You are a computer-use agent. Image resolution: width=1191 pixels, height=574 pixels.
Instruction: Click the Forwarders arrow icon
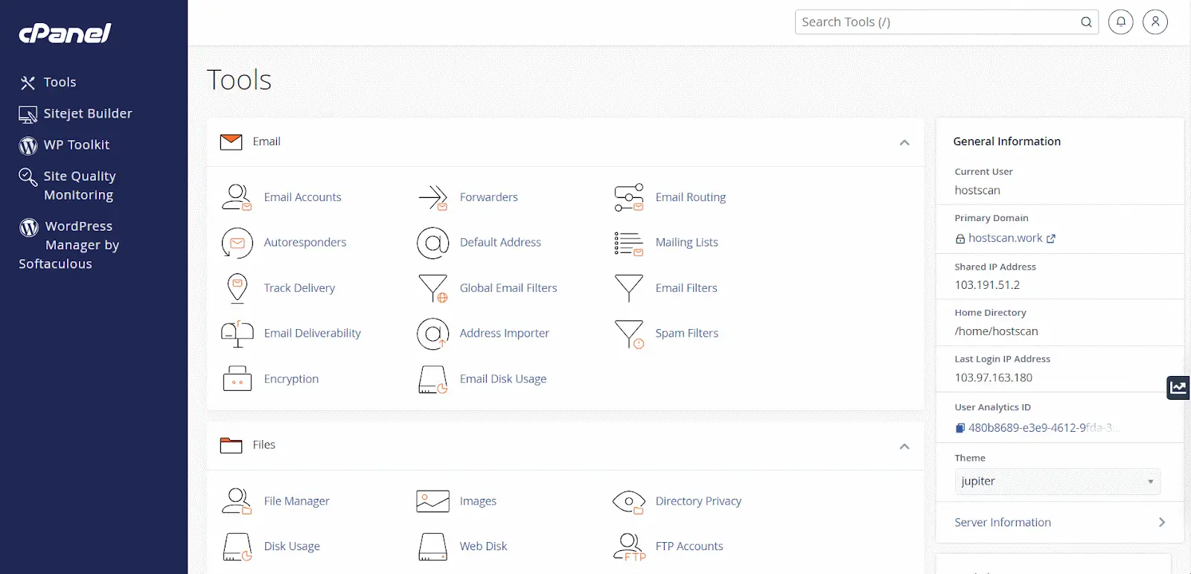(432, 197)
